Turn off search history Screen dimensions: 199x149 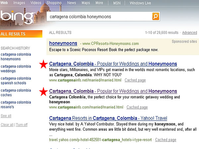click(22, 125)
